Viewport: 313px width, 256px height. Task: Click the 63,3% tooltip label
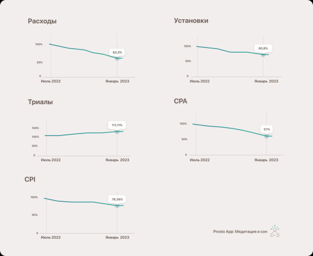[x=117, y=52]
